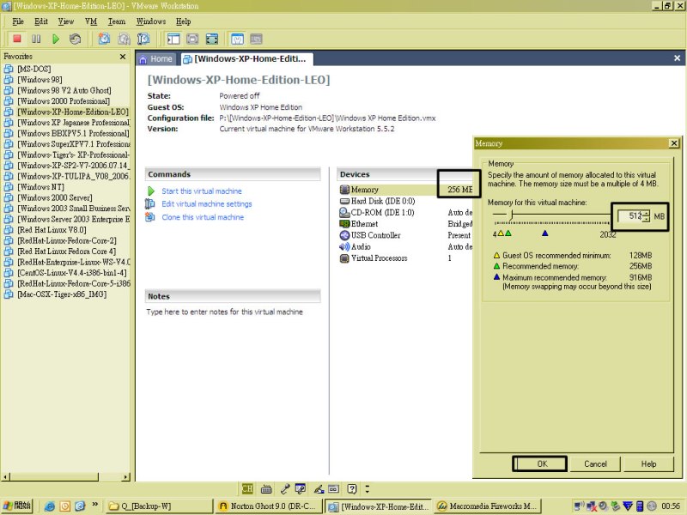Click the Audio device icon
The width and height of the screenshot is (687, 515).
[x=344, y=246]
